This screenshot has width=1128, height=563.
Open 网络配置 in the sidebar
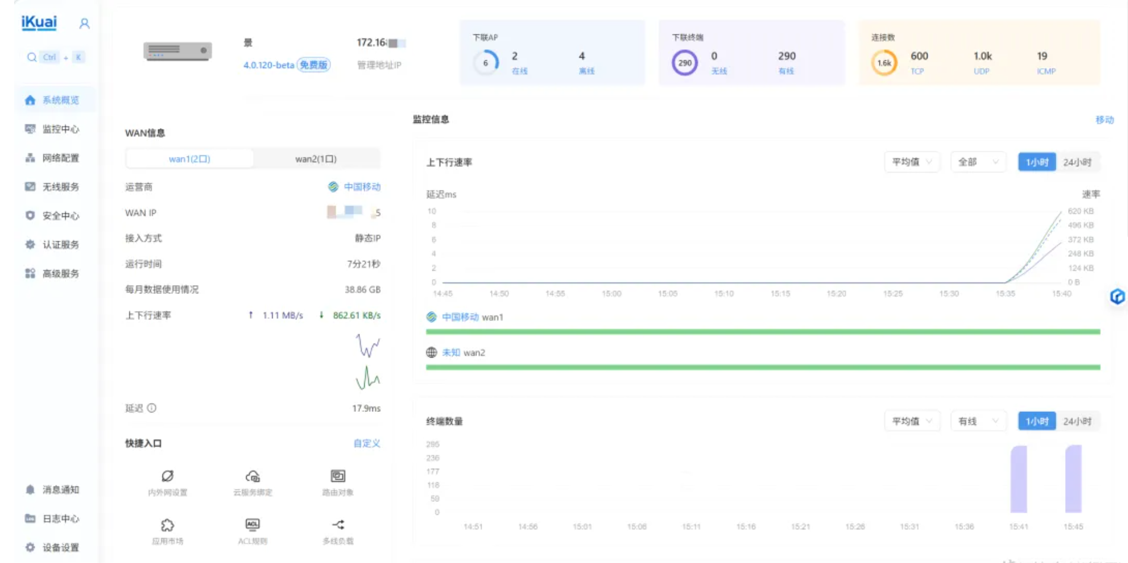pos(55,158)
